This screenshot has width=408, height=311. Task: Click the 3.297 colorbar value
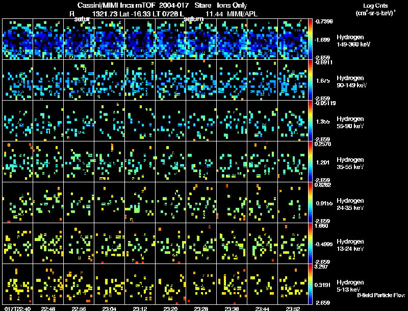321,267
